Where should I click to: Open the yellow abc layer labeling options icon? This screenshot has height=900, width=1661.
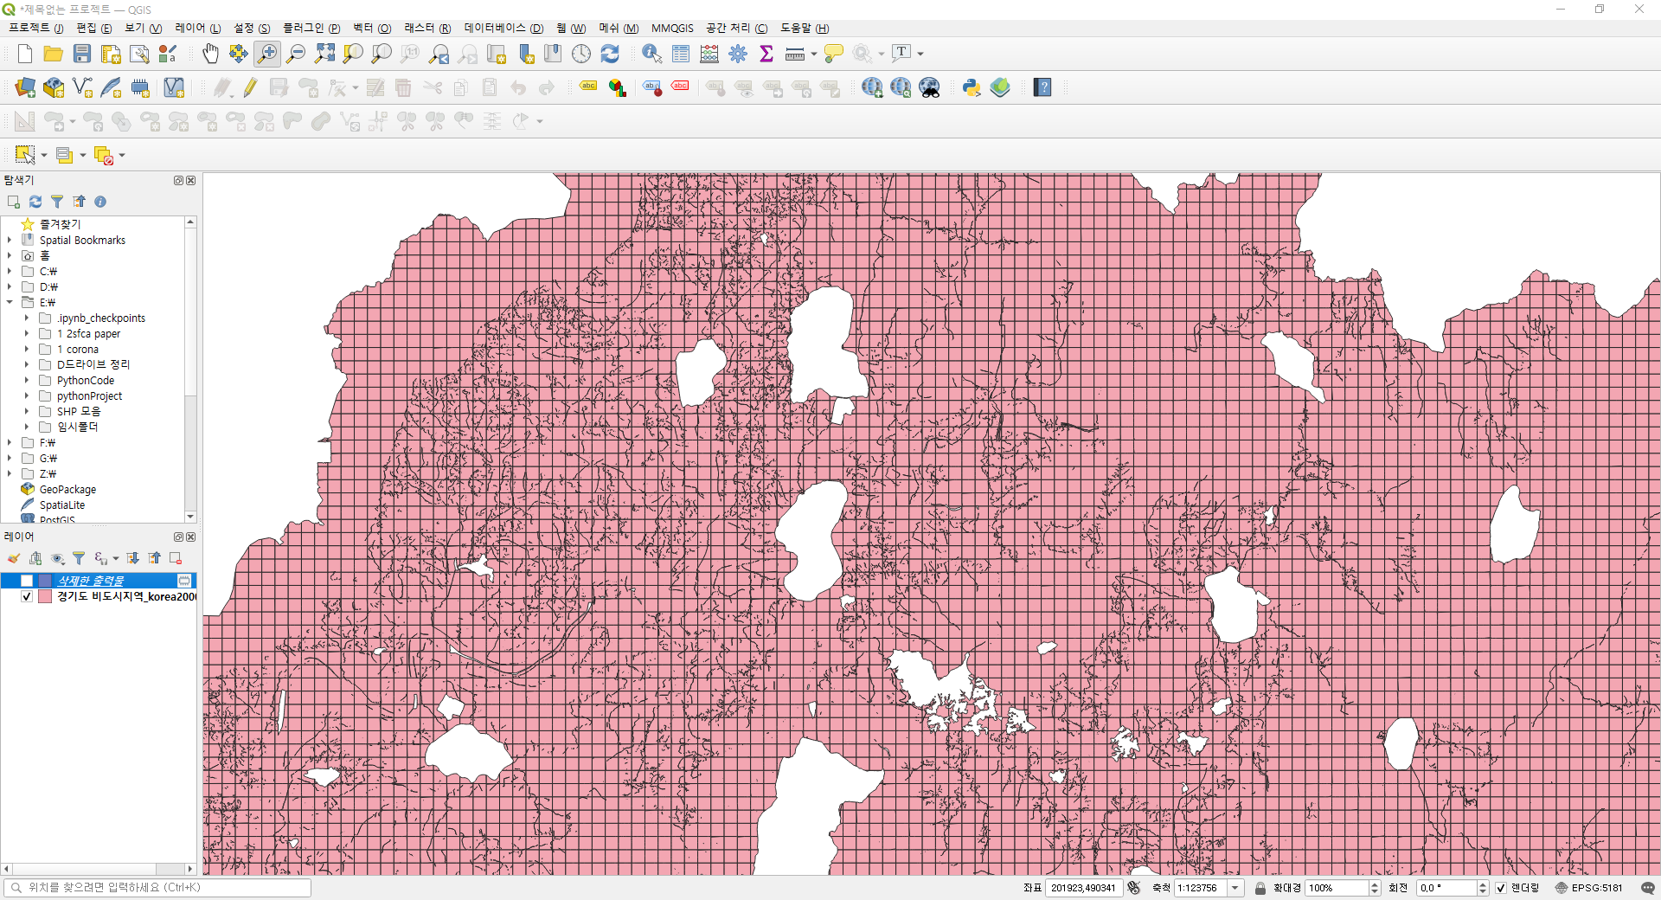pyautogui.click(x=588, y=87)
